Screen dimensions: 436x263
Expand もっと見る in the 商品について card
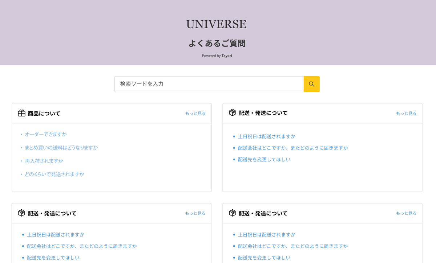(195, 114)
